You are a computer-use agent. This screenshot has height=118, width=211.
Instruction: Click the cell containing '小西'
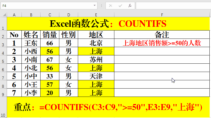(x=31, y=51)
